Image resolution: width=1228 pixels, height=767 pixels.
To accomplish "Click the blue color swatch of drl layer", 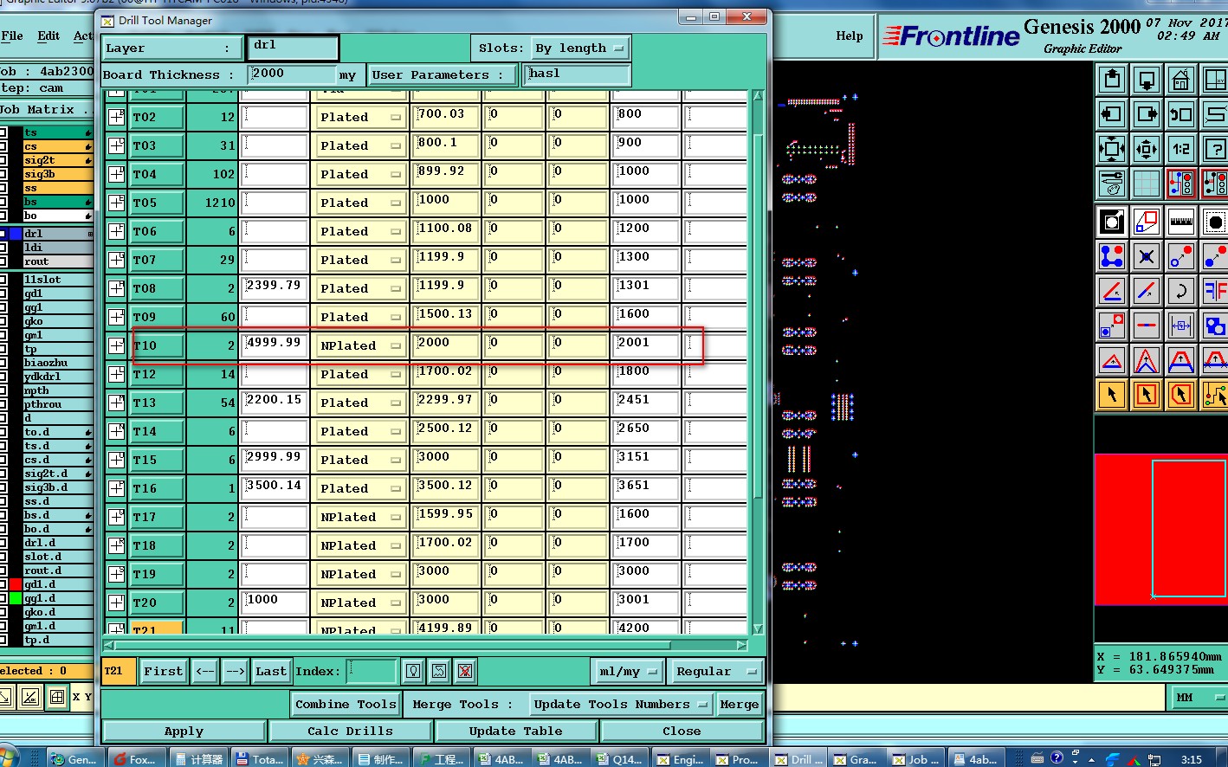I will tap(15, 234).
